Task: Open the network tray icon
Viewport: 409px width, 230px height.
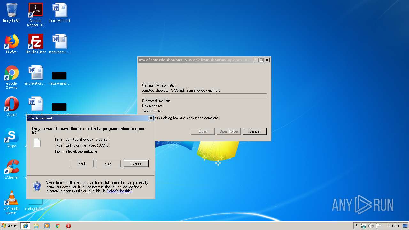Action: click(363, 226)
